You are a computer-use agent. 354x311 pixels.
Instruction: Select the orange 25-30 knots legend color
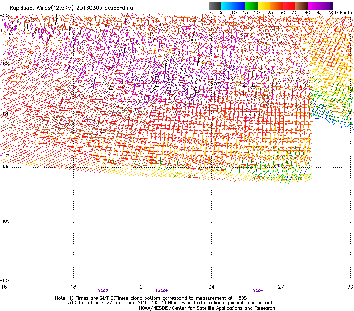277,6
